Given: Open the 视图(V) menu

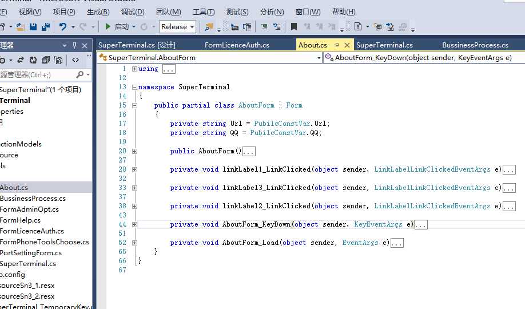Looking at the screenshot, I should [30, 12].
